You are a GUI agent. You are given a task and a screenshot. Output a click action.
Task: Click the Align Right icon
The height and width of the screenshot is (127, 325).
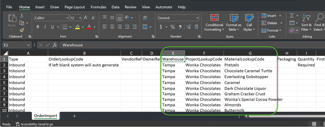(119, 27)
